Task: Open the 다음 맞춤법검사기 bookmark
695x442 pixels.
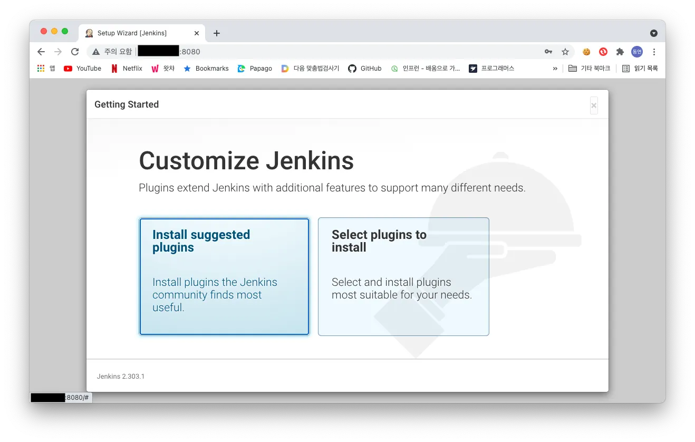Action: coord(310,69)
